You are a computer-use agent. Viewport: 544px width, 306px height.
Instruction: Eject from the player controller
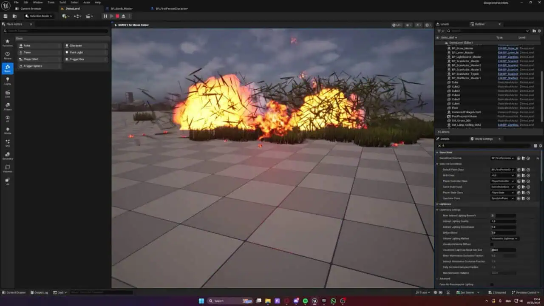123,16
